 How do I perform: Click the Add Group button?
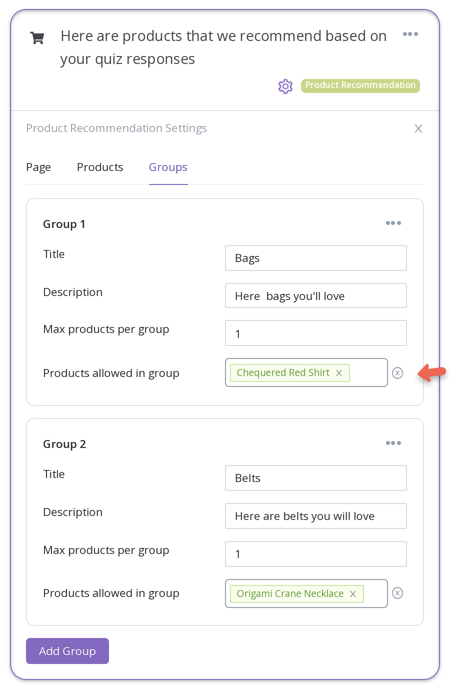point(67,651)
